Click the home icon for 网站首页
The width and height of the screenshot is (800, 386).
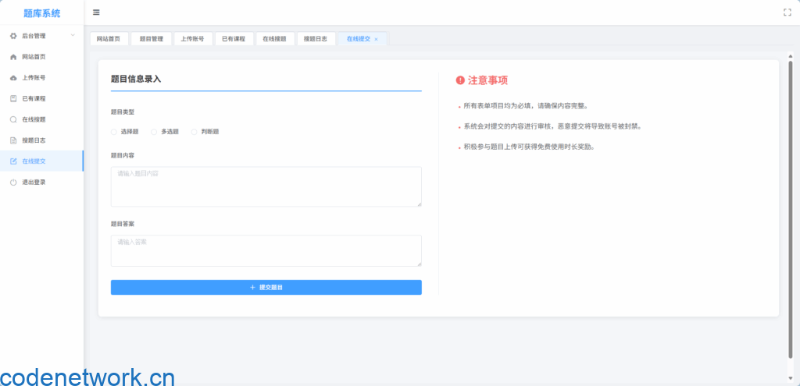coord(13,57)
